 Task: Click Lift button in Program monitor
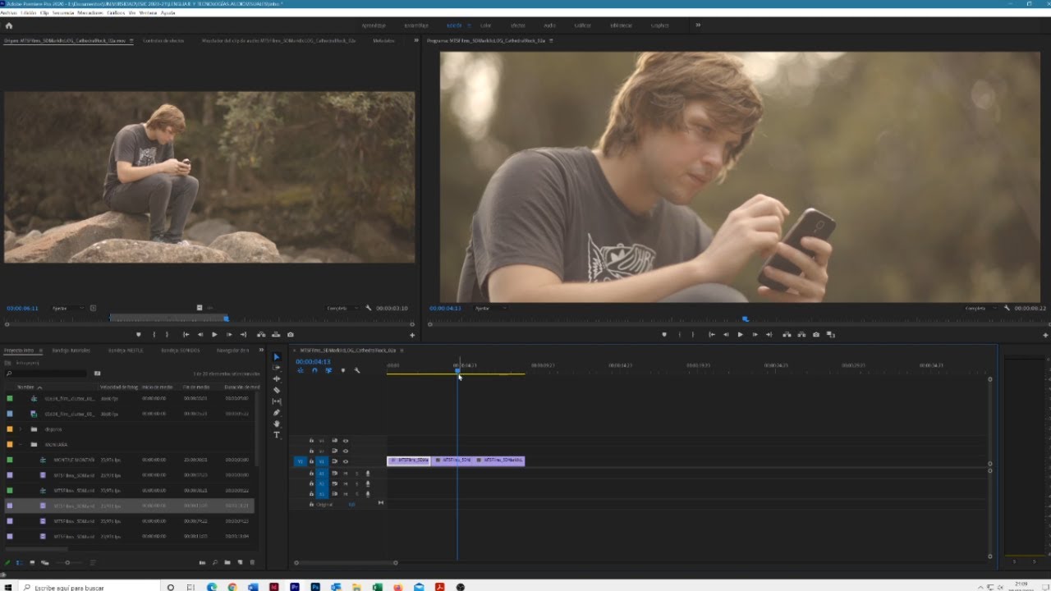click(787, 335)
